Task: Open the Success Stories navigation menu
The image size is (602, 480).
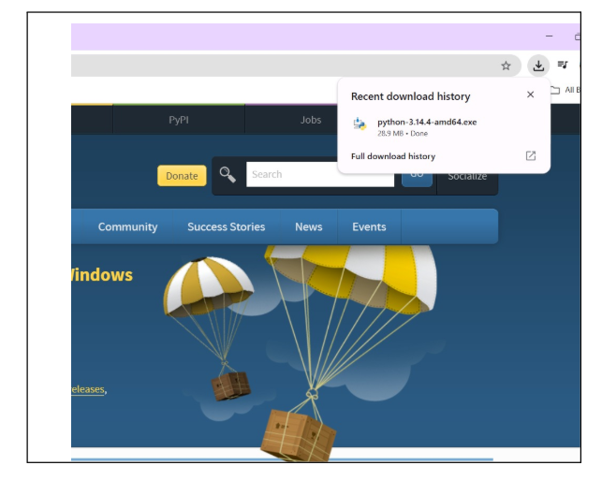Action: pos(226,227)
